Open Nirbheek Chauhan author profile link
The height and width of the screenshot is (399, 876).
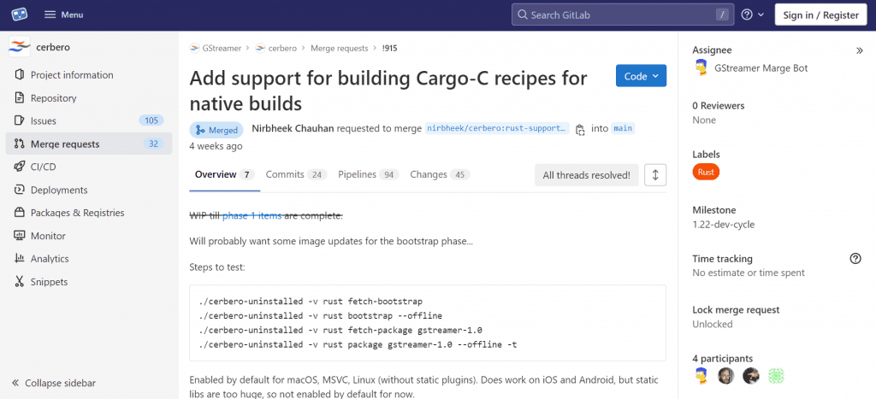293,128
